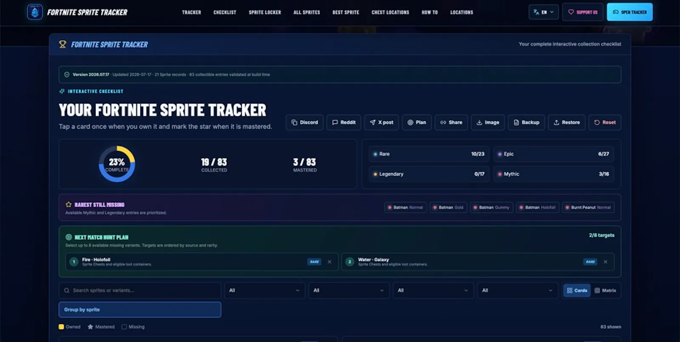Image resolution: width=680 pixels, height=342 pixels.
Task: Click the shield check icon beside Version
Action: pyautogui.click(x=67, y=75)
